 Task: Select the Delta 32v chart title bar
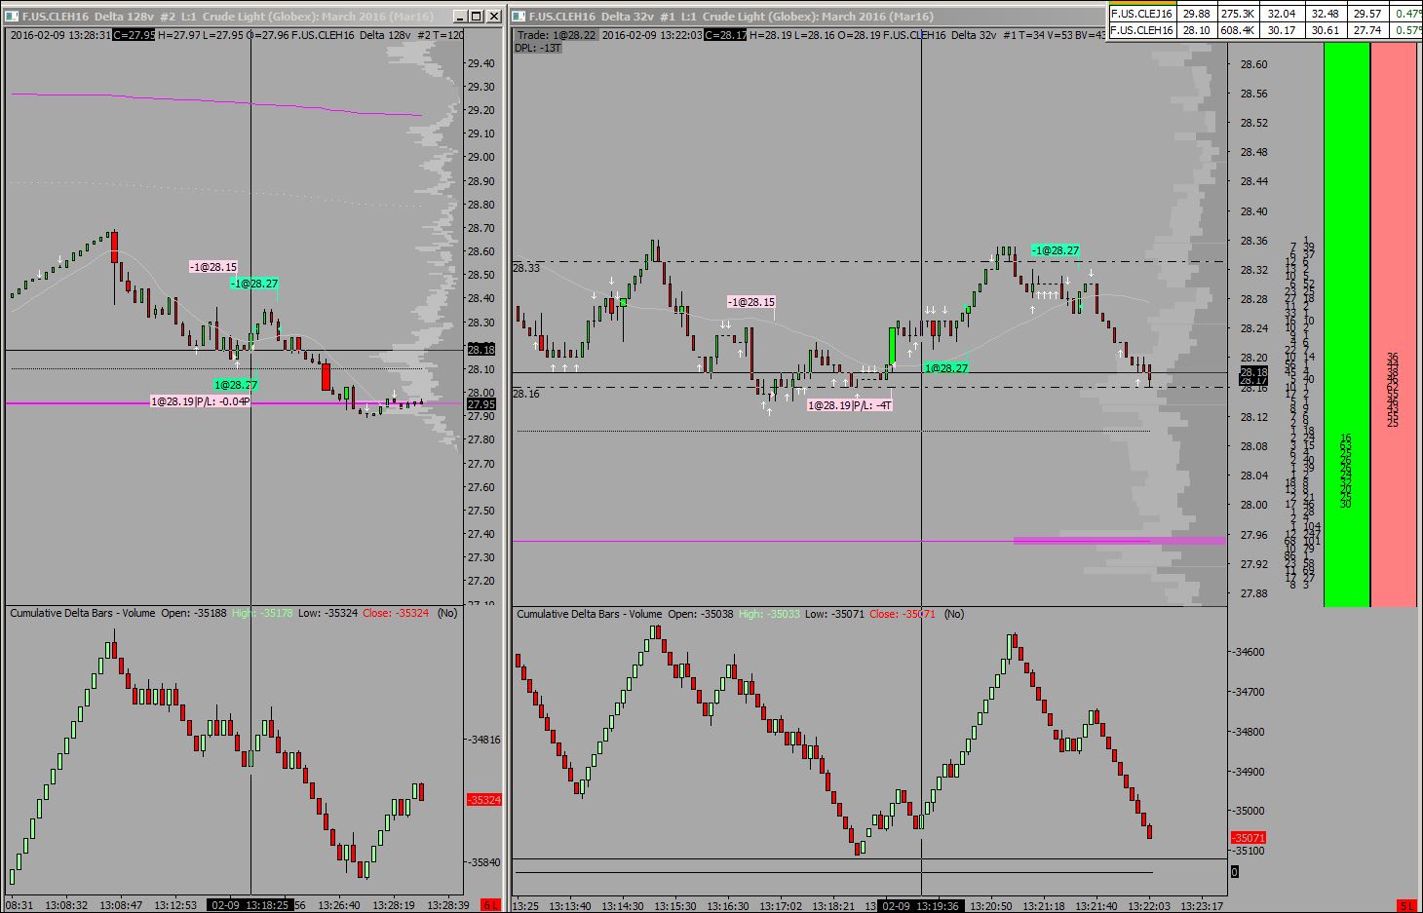[809, 16]
